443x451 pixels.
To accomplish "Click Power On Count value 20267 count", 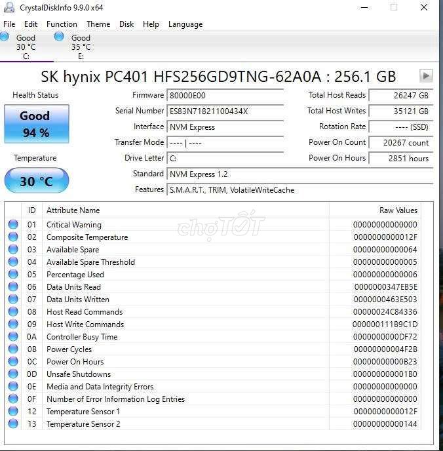I will 401,143.
